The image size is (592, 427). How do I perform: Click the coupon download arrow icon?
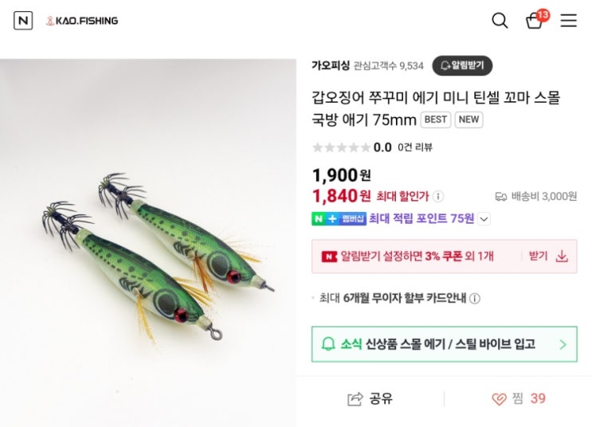(562, 256)
